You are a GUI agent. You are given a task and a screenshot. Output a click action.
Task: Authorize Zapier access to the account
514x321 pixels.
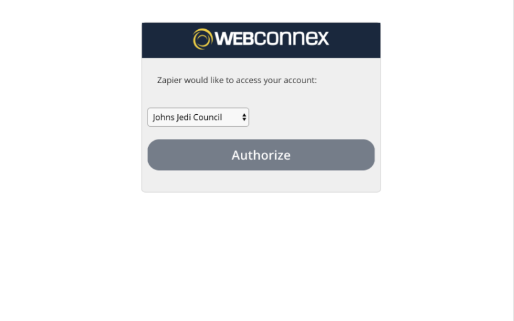261,155
